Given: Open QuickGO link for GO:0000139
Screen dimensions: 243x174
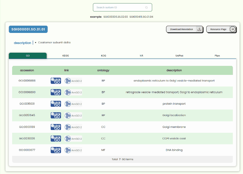Looking at the screenshot, I should pos(56,127).
